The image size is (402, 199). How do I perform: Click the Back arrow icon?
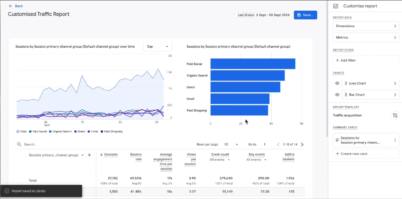click(x=10, y=6)
